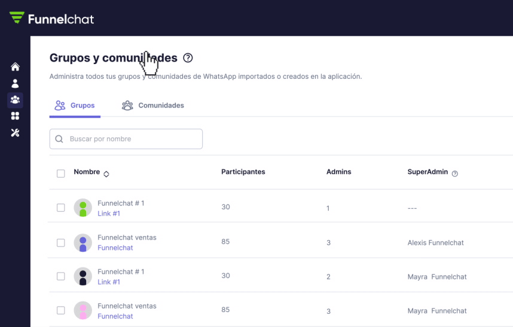Toggle the select-all checkbox in table header
513x327 pixels.
pos(60,173)
